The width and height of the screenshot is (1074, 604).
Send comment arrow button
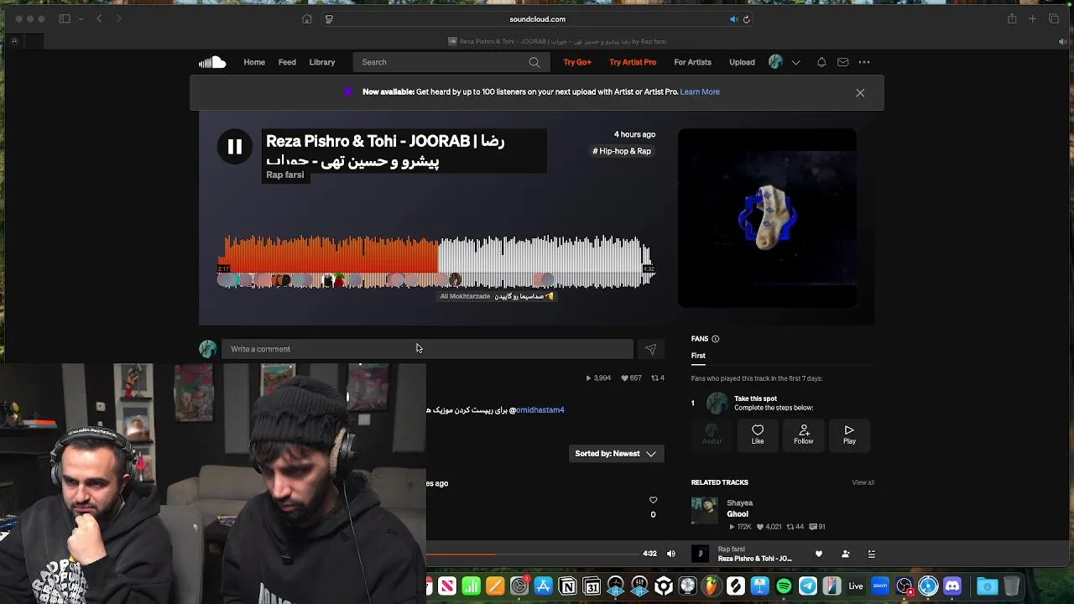click(650, 349)
